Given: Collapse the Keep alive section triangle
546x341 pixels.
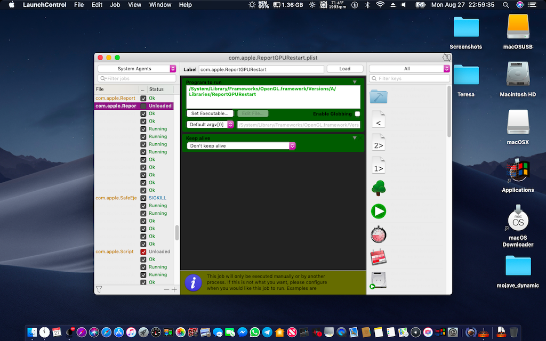Looking at the screenshot, I should tap(355, 138).
